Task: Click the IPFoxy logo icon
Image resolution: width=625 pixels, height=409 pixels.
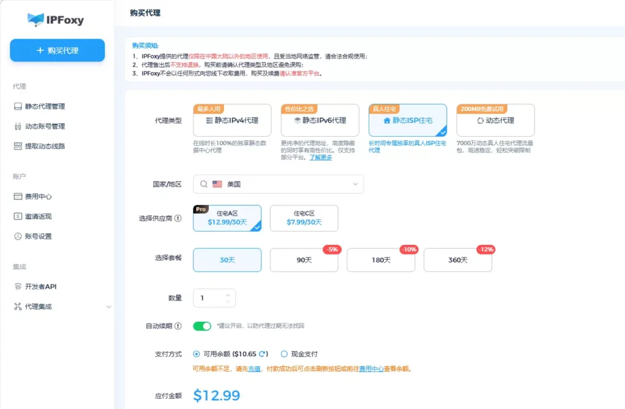Action: (x=35, y=20)
